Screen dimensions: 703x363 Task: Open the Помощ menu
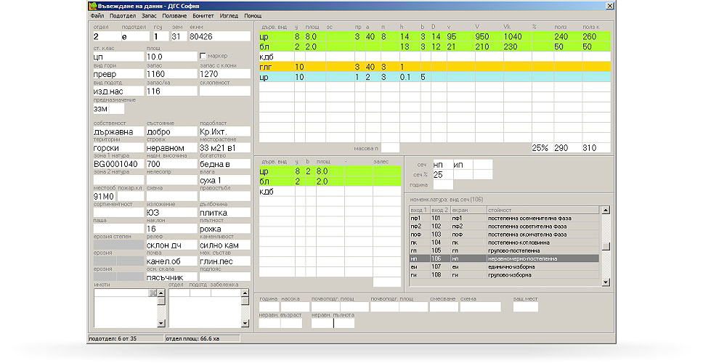(x=253, y=15)
